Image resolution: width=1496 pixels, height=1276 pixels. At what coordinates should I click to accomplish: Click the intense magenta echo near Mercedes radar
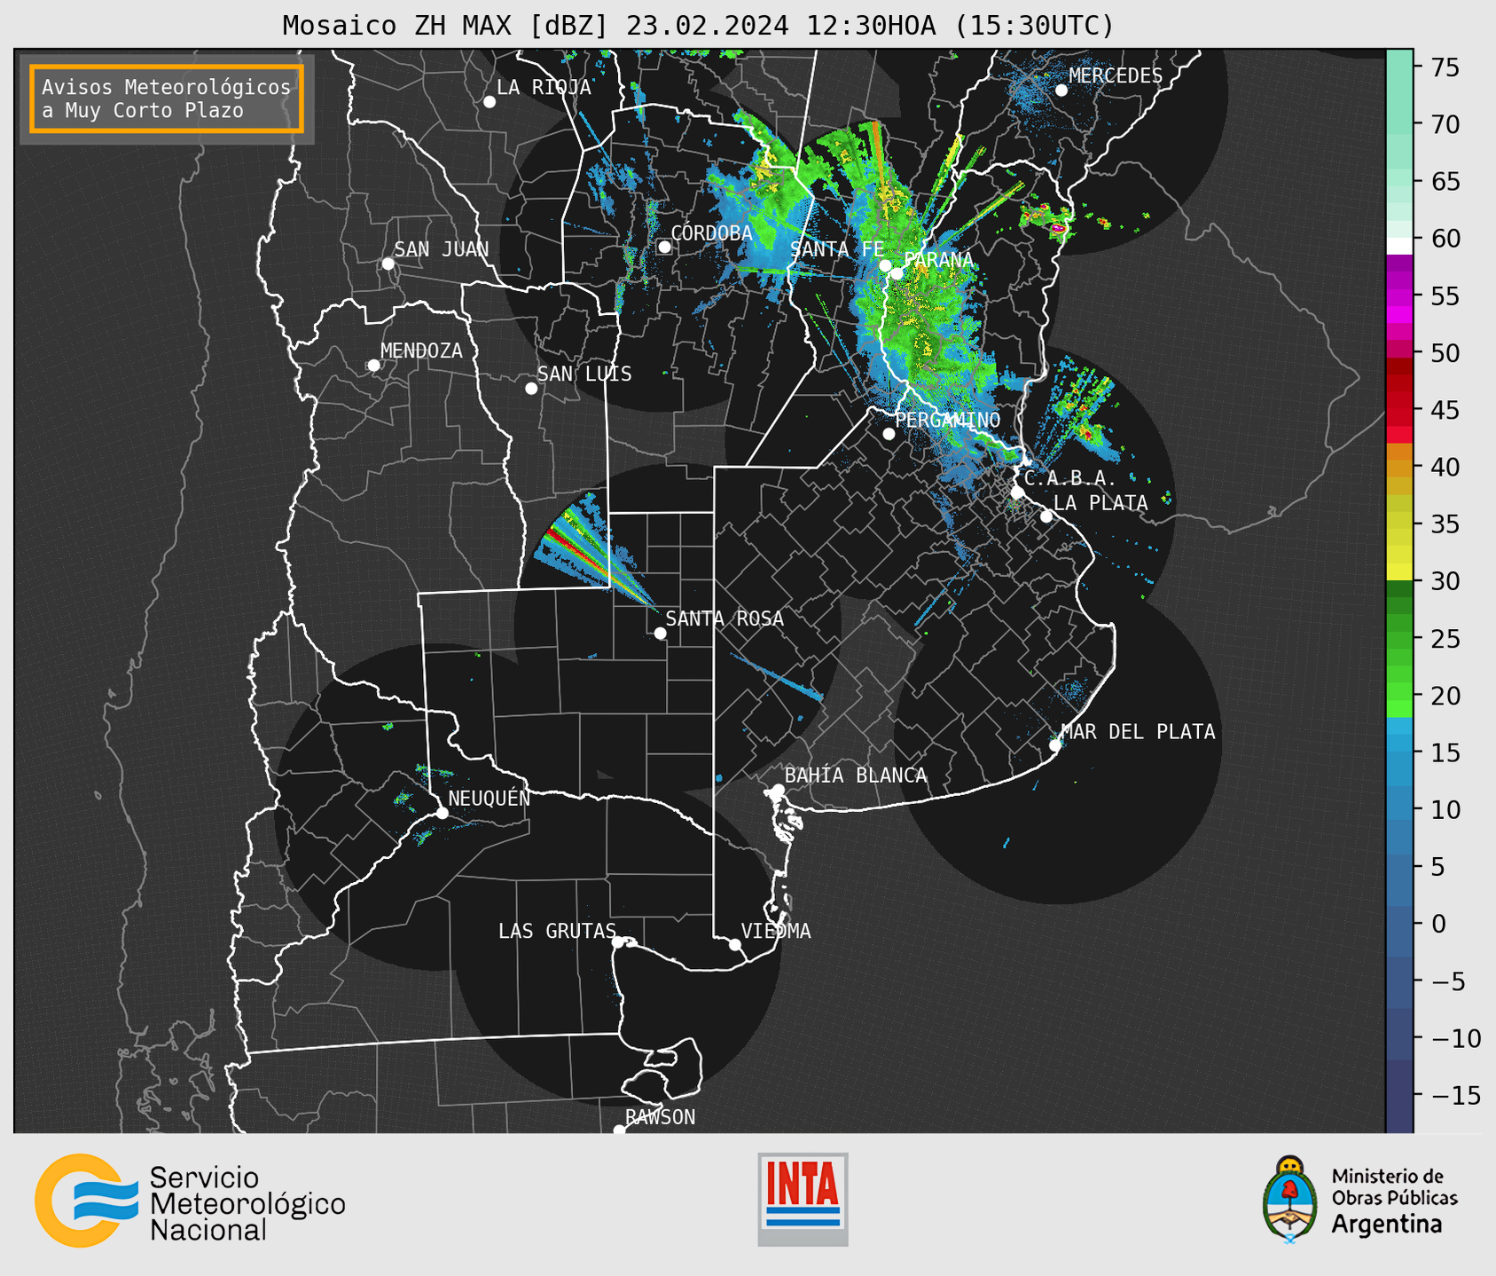click(1058, 229)
